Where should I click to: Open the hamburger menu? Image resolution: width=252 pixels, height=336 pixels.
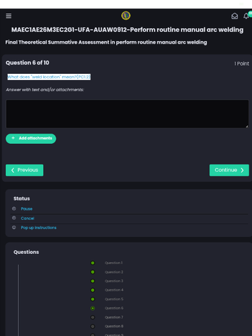click(x=9, y=16)
